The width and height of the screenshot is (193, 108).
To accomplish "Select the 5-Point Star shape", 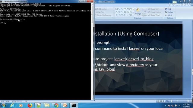I will coord(131,15).
